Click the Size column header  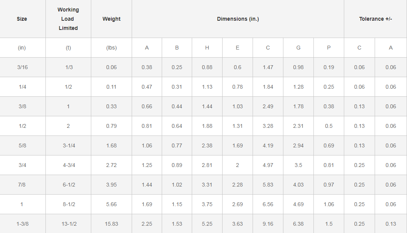point(22,19)
